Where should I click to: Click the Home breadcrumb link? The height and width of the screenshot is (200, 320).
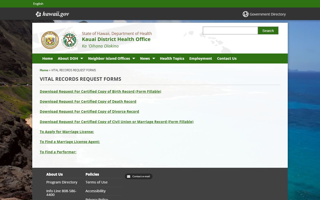coord(44,70)
